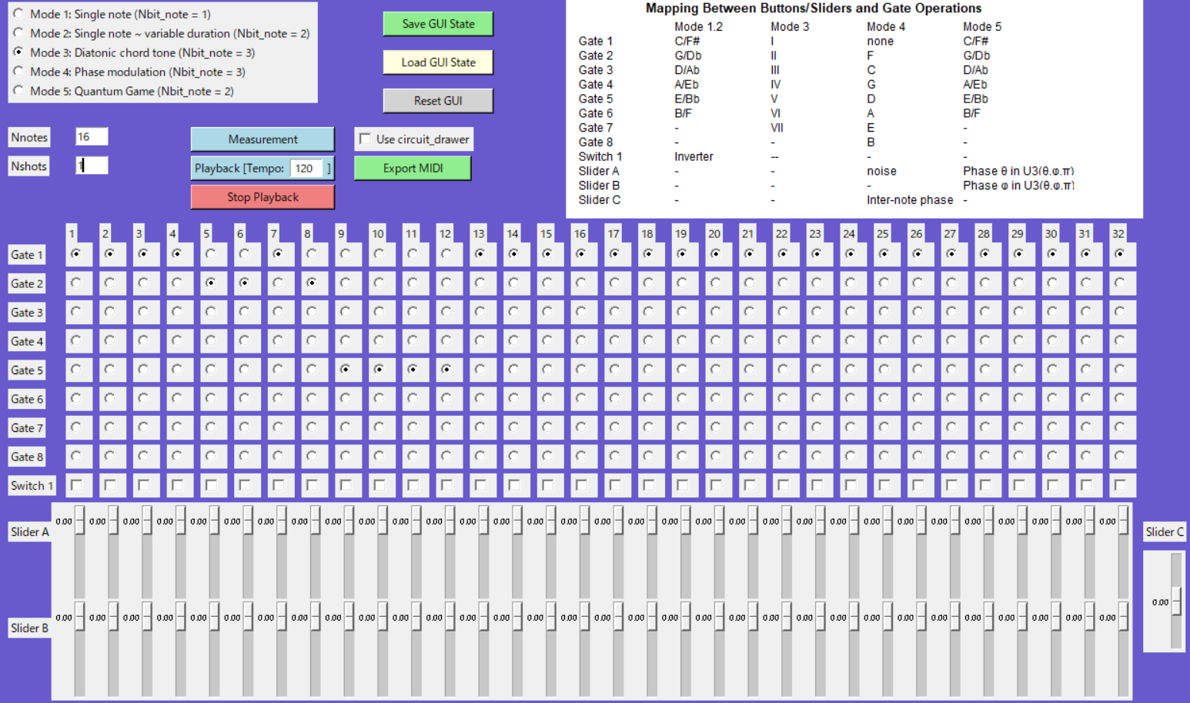Image resolution: width=1190 pixels, height=703 pixels.
Task: Click the Slider B handle in column 32
Action: (1124, 617)
